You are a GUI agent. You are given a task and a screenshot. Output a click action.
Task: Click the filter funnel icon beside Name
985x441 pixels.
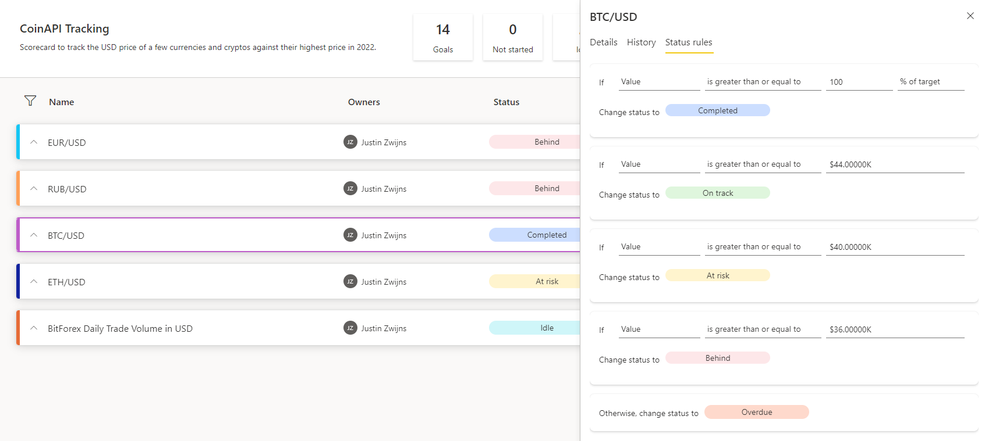click(x=30, y=101)
